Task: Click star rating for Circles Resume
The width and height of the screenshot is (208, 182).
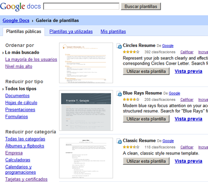Action: pyautogui.click(x=131, y=52)
